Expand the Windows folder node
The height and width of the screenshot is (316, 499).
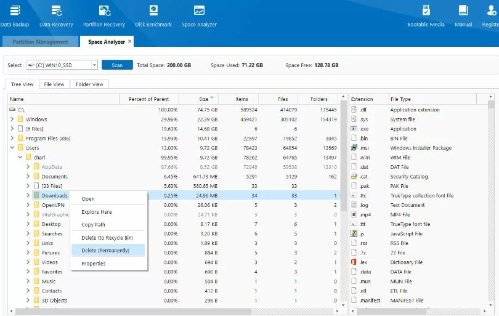tap(12, 119)
